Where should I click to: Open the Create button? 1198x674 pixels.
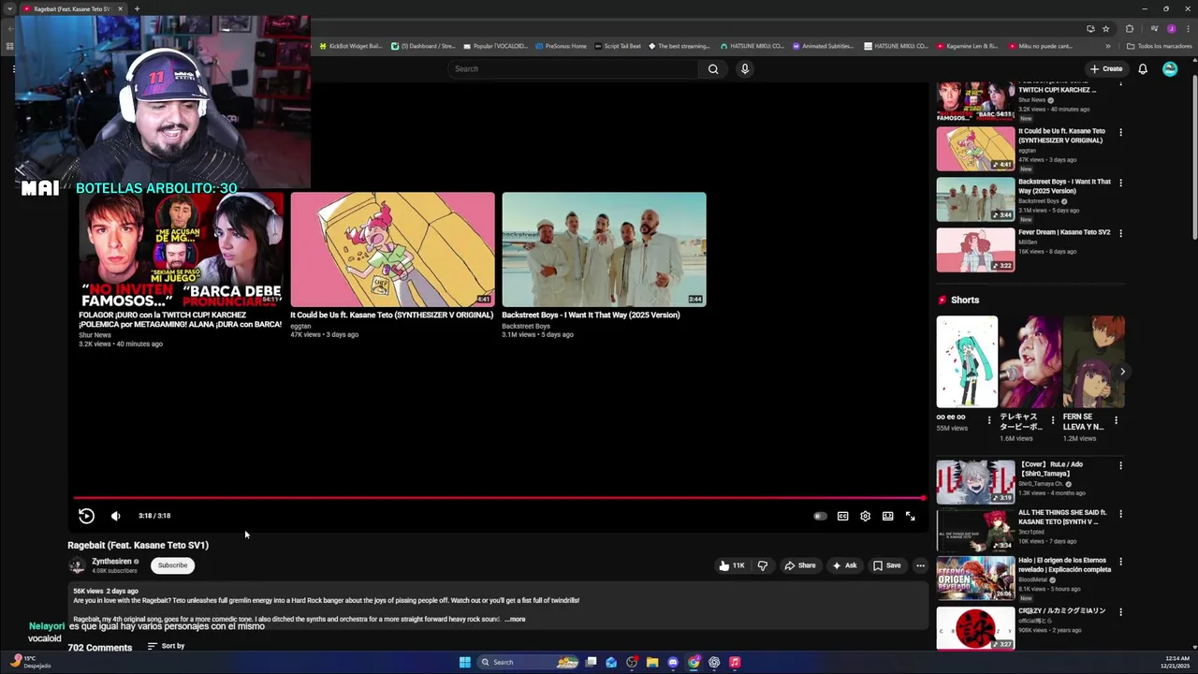click(1106, 68)
